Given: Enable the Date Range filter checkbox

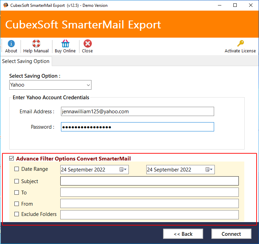Looking at the screenshot, I should click(x=16, y=169).
